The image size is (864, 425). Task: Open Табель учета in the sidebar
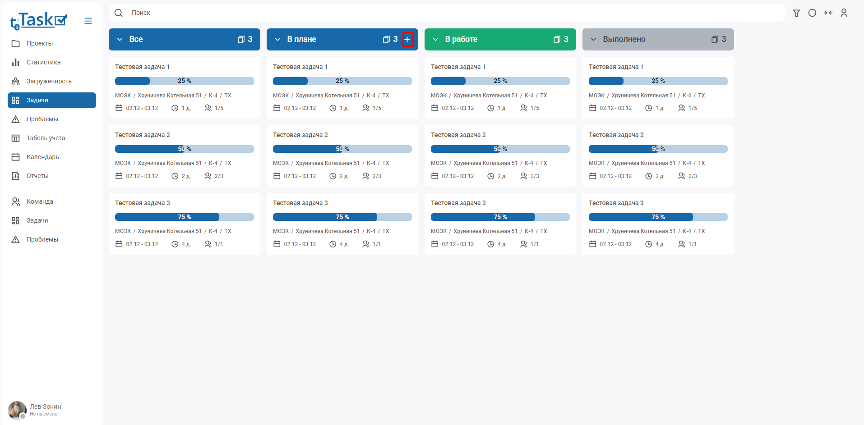46,138
